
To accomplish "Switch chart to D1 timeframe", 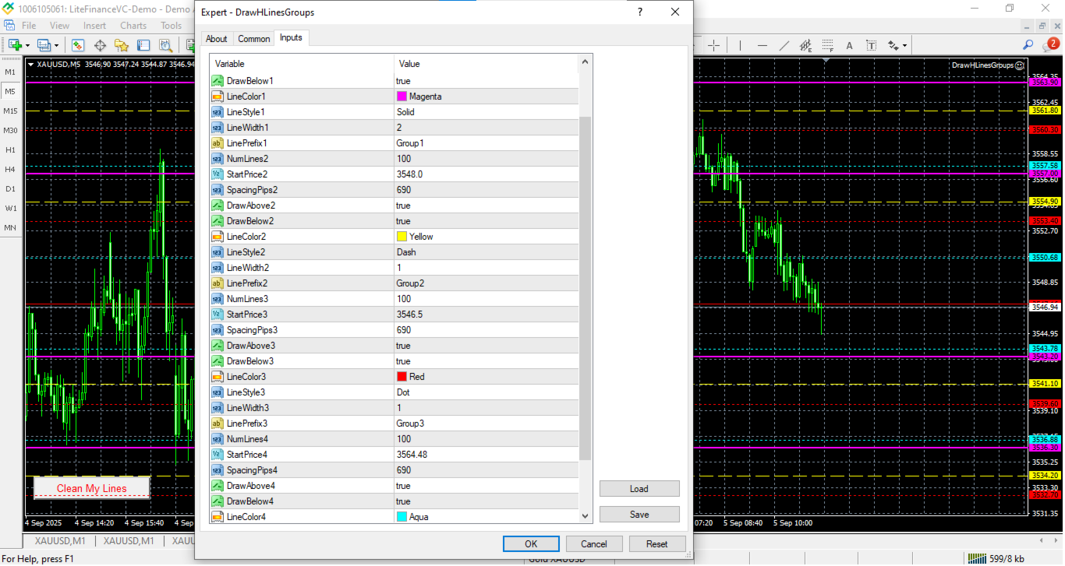I will [10, 188].
